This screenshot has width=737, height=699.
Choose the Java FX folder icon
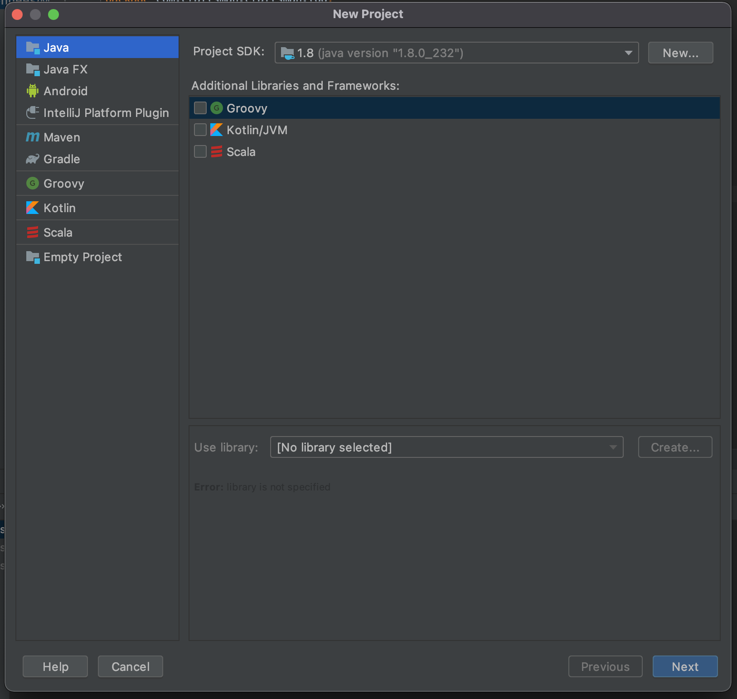click(x=33, y=69)
